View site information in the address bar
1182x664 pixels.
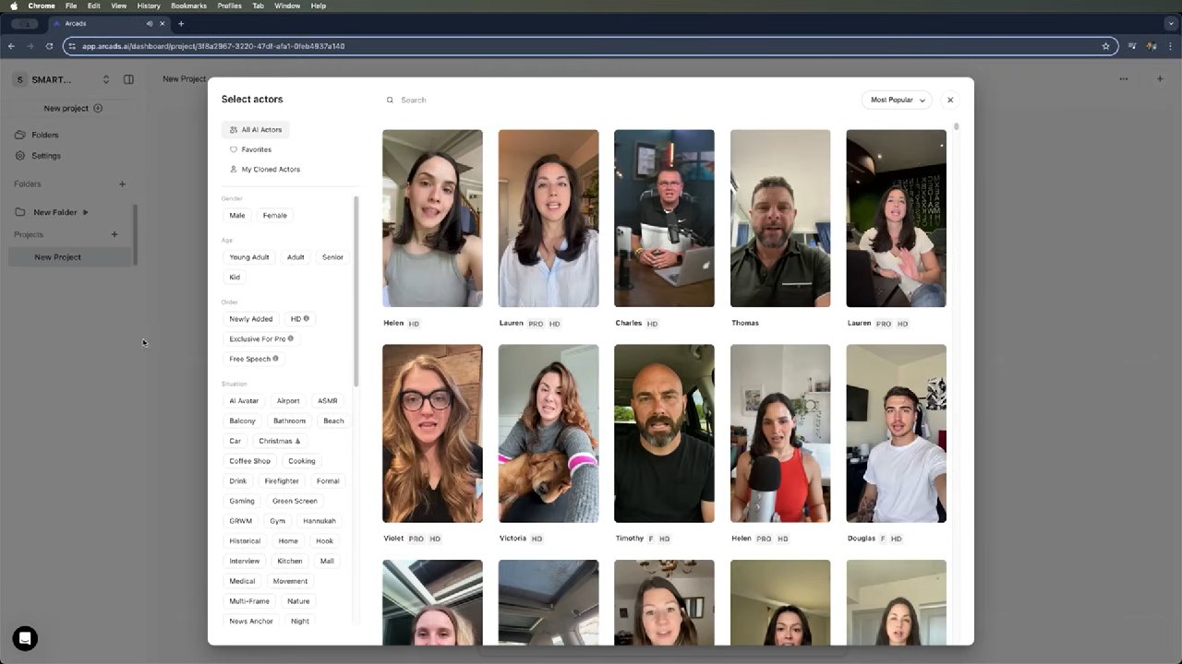72,46
